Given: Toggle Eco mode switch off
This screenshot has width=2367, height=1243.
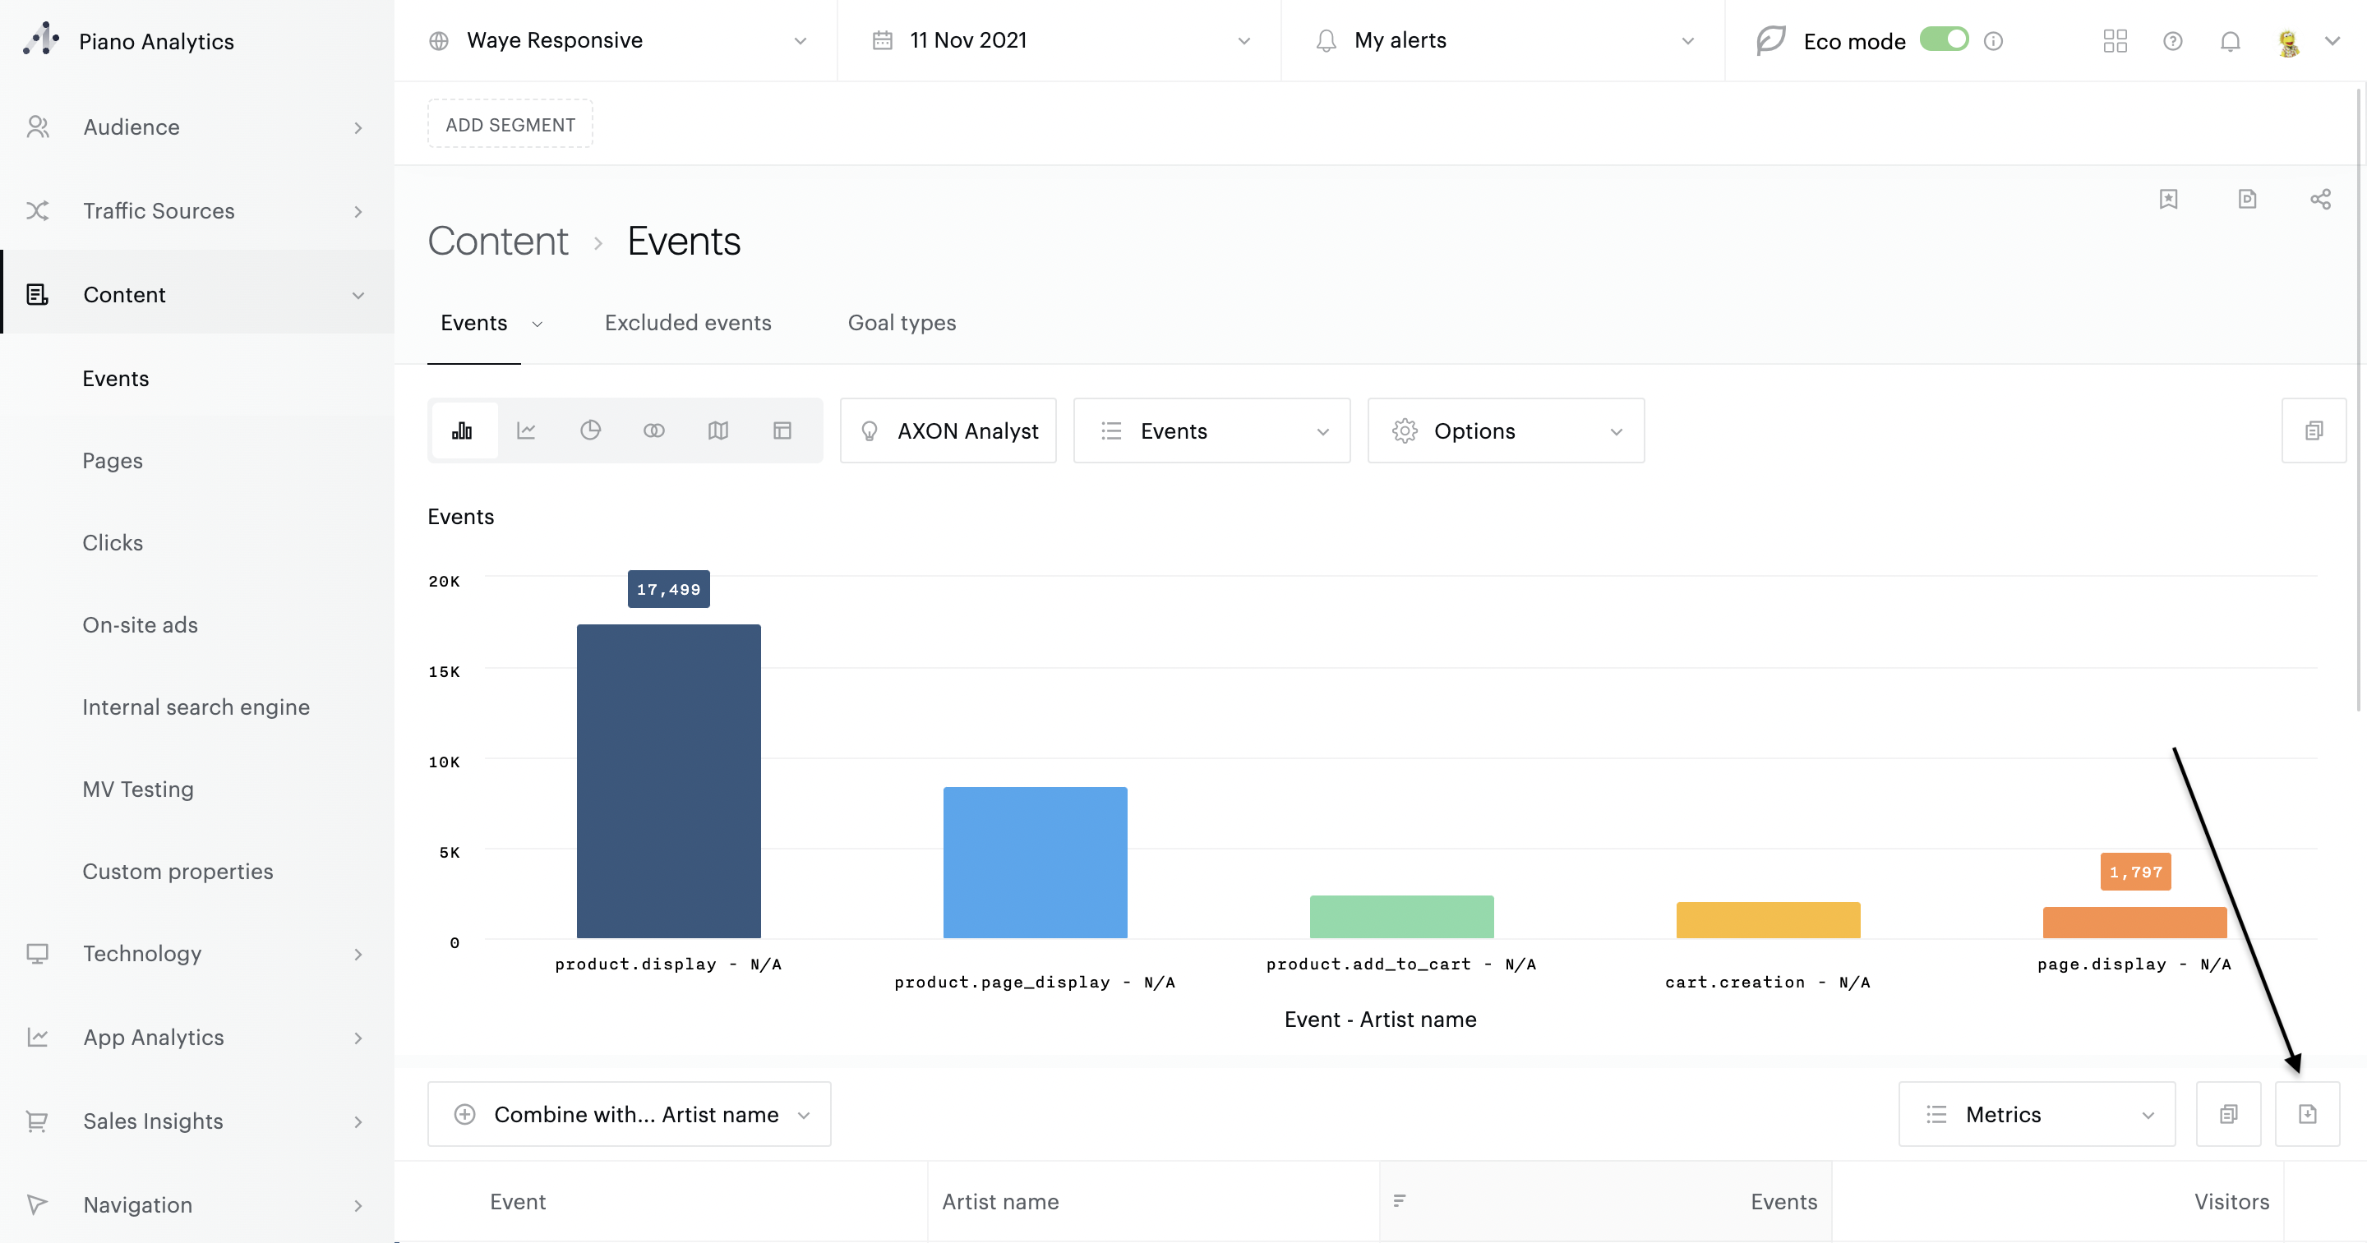Looking at the screenshot, I should click(x=1944, y=39).
